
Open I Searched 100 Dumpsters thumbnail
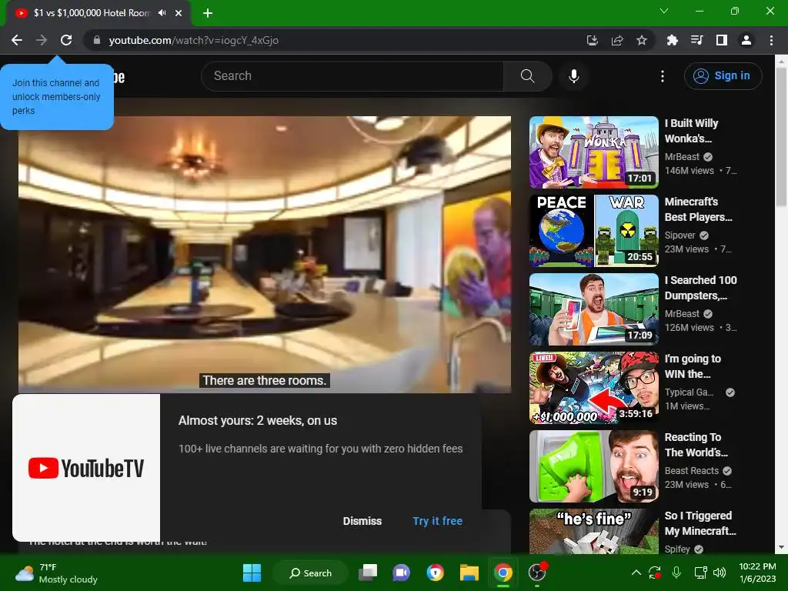tap(594, 309)
